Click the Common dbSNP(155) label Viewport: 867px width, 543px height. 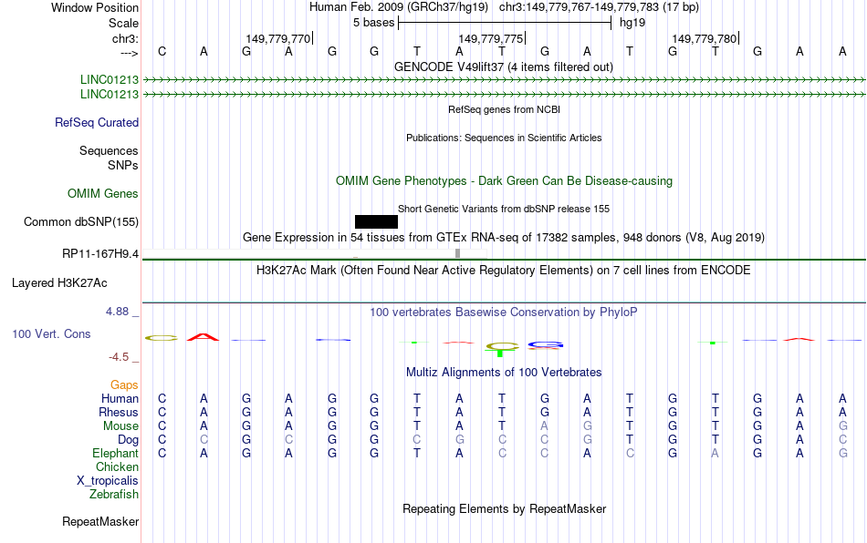click(80, 221)
